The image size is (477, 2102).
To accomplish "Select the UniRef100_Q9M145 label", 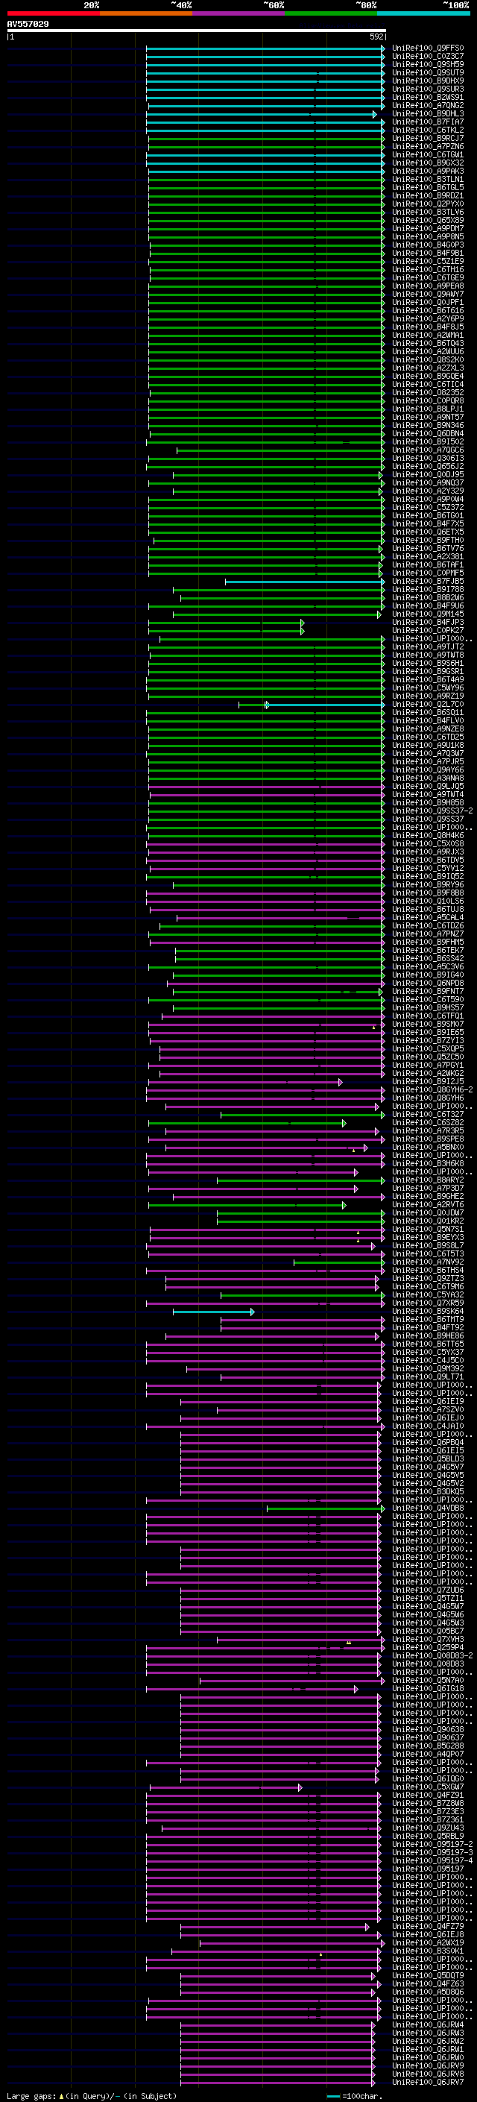I will coord(428,614).
